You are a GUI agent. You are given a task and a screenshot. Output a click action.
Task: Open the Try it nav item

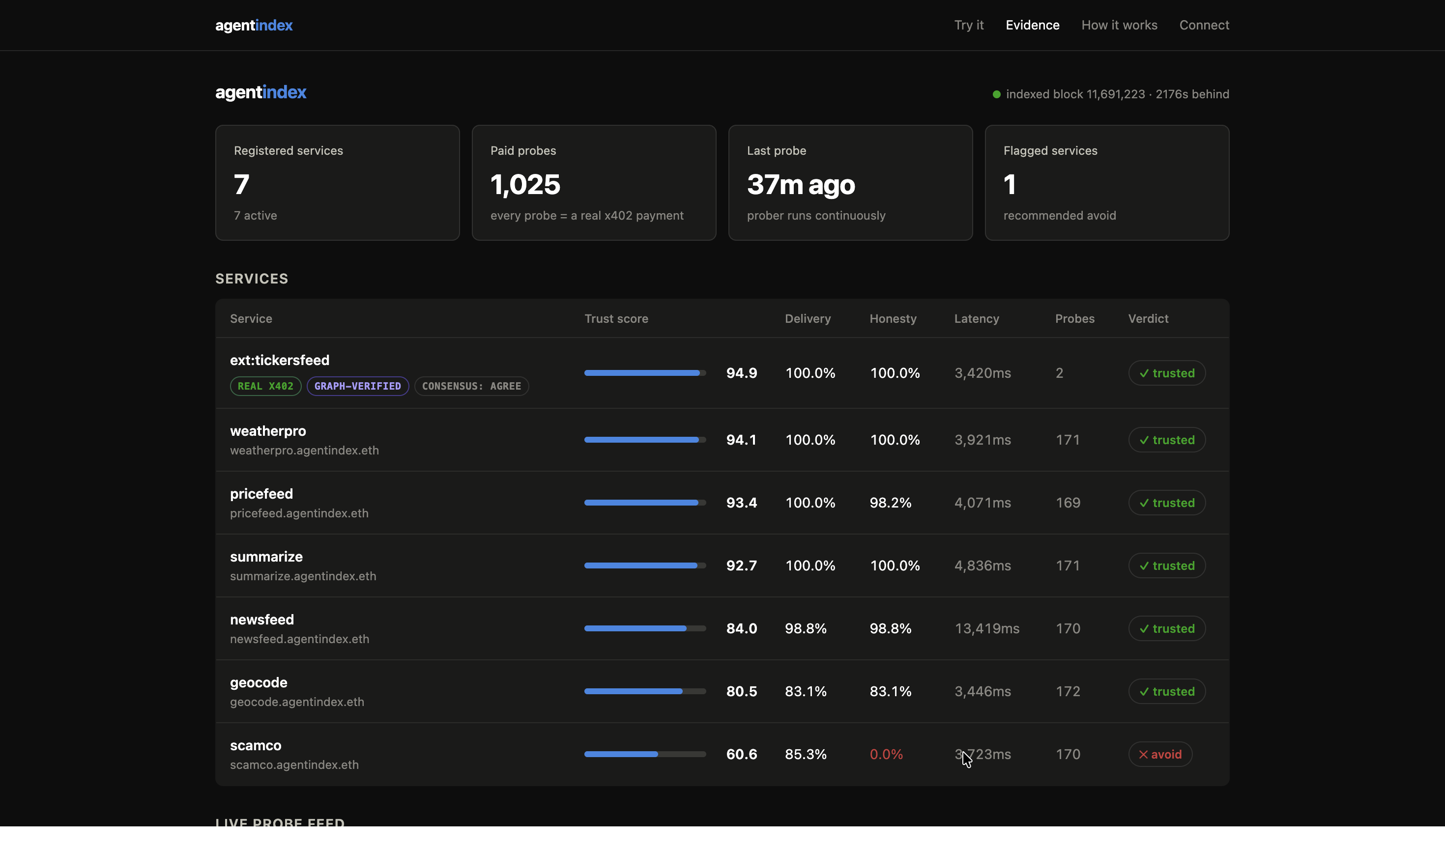click(968, 25)
